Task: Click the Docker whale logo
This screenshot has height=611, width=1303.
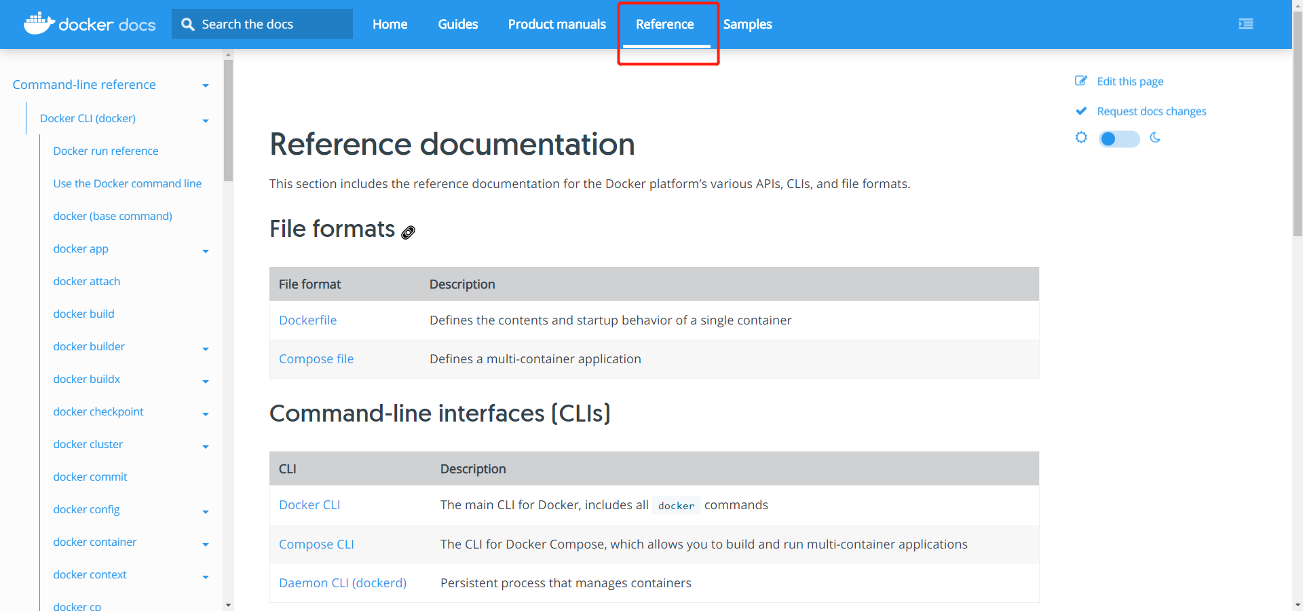Action: click(x=39, y=24)
